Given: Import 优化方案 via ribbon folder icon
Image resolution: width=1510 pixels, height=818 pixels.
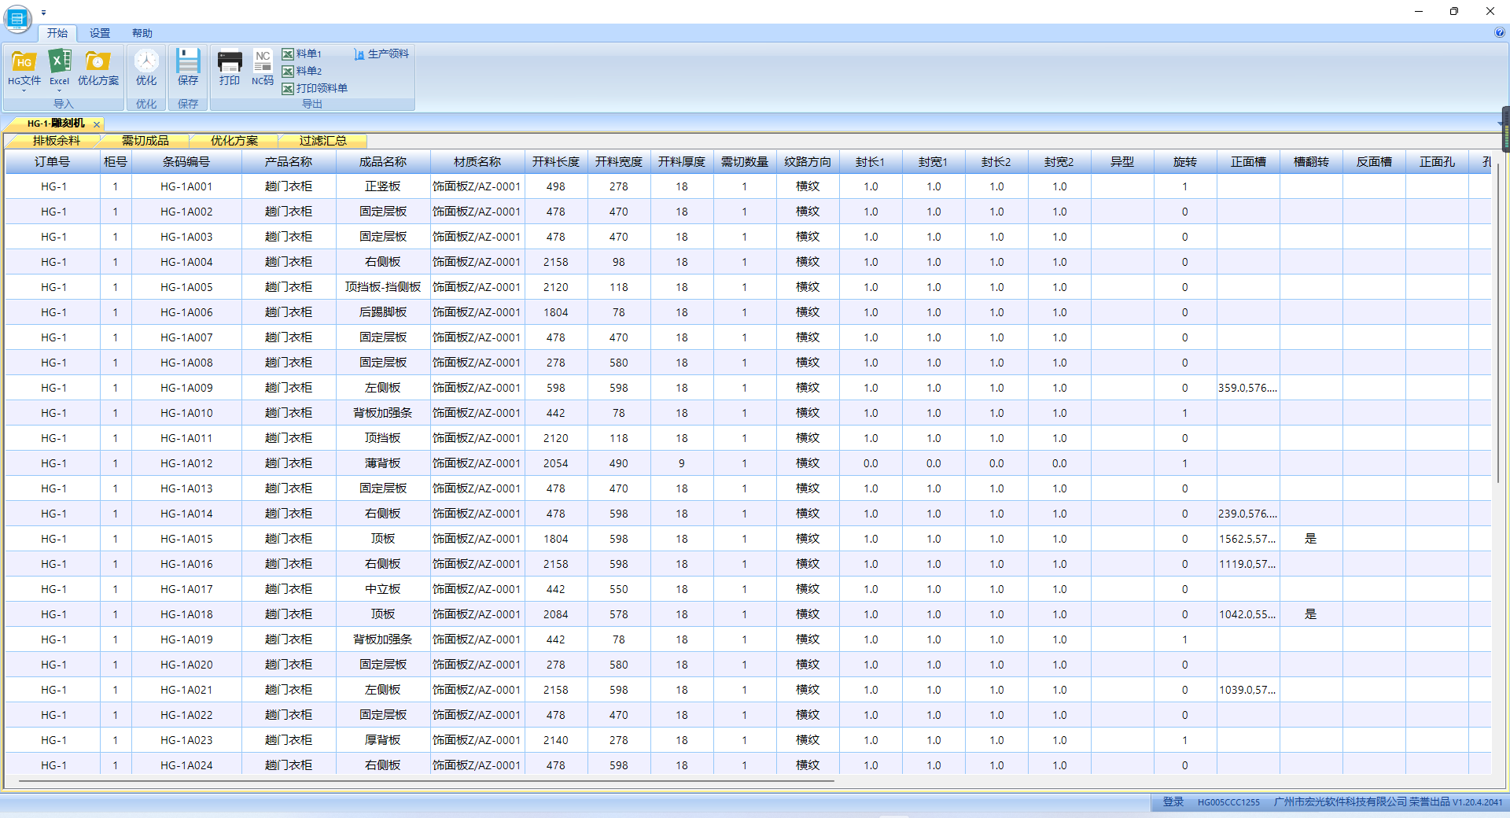Looking at the screenshot, I should point(98,61).
